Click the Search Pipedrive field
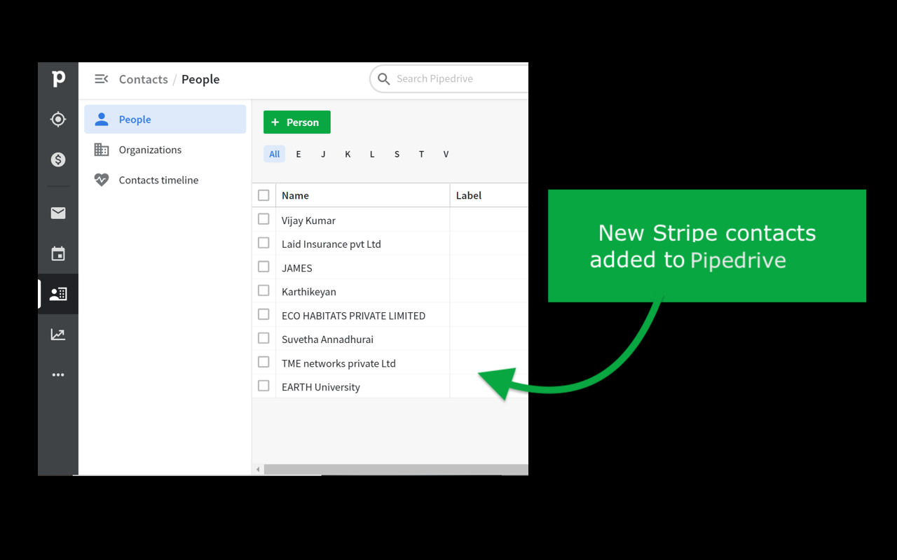 pos(456,79)
